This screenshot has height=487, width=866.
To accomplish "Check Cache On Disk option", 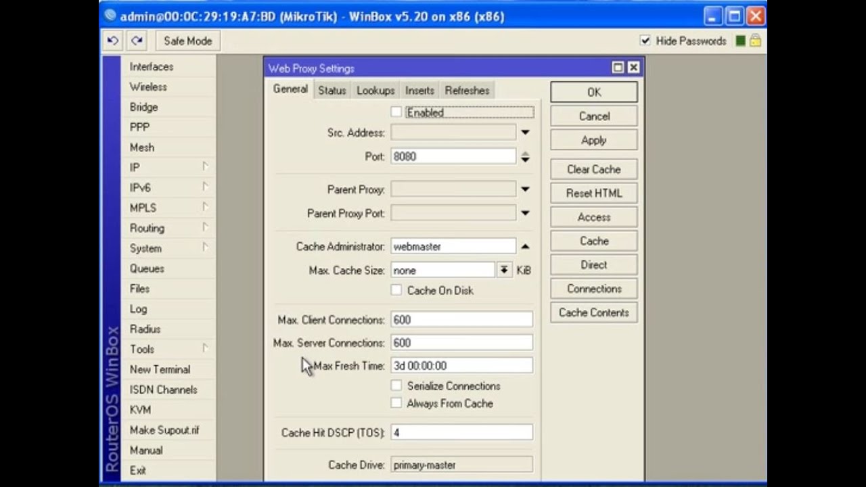I will pos(396,290).
